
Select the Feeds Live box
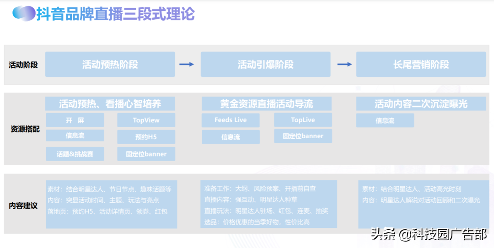click(231, 120)
